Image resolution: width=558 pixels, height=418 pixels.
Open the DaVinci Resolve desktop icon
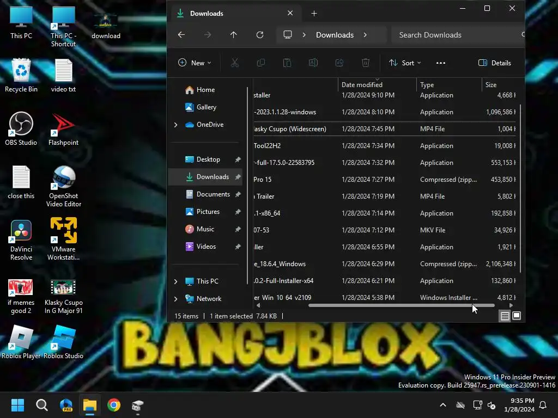tap(21, 240)
